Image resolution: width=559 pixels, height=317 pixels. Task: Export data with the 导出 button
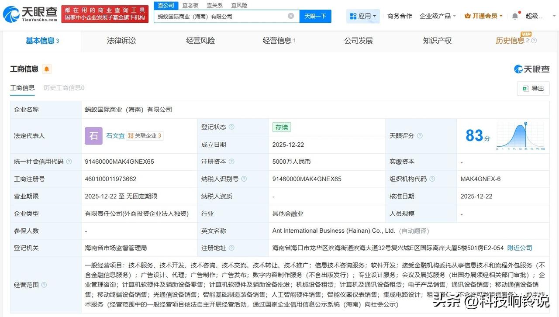(x=533, y=89)
